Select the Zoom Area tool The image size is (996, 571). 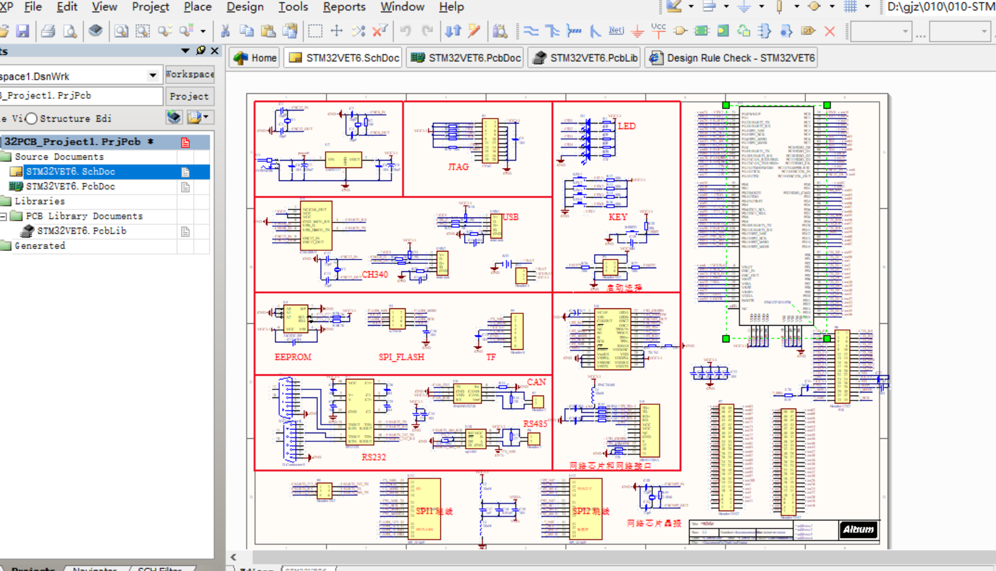(143, 31)
